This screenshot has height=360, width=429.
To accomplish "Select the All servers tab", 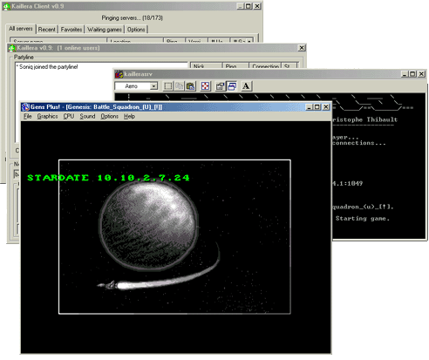I will tap(21, 29).
